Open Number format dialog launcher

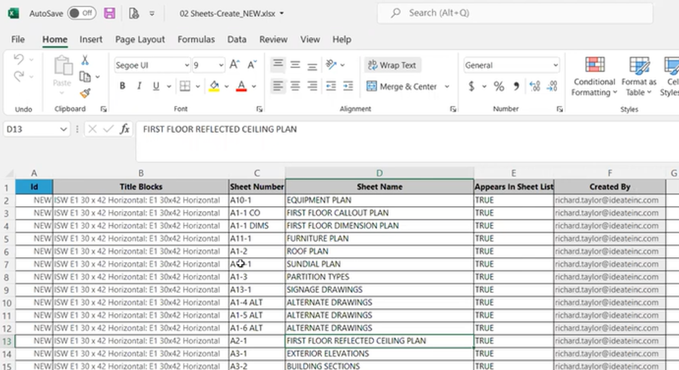coord(559,109)
